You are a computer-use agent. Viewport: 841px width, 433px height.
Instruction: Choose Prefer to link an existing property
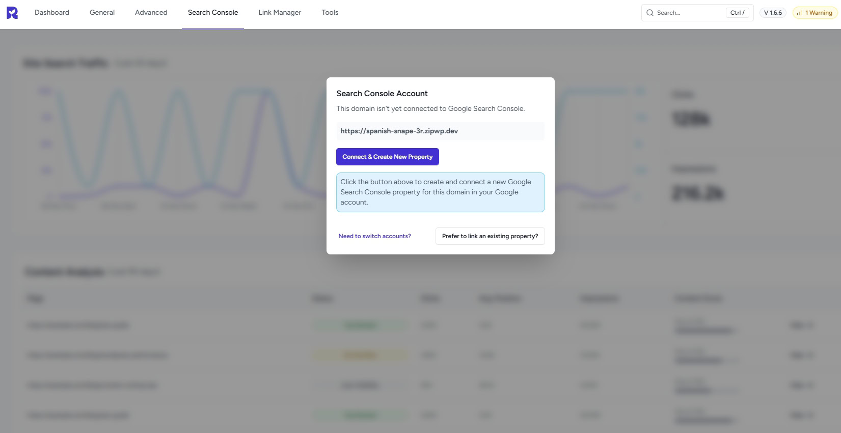[x=490, y=236]
